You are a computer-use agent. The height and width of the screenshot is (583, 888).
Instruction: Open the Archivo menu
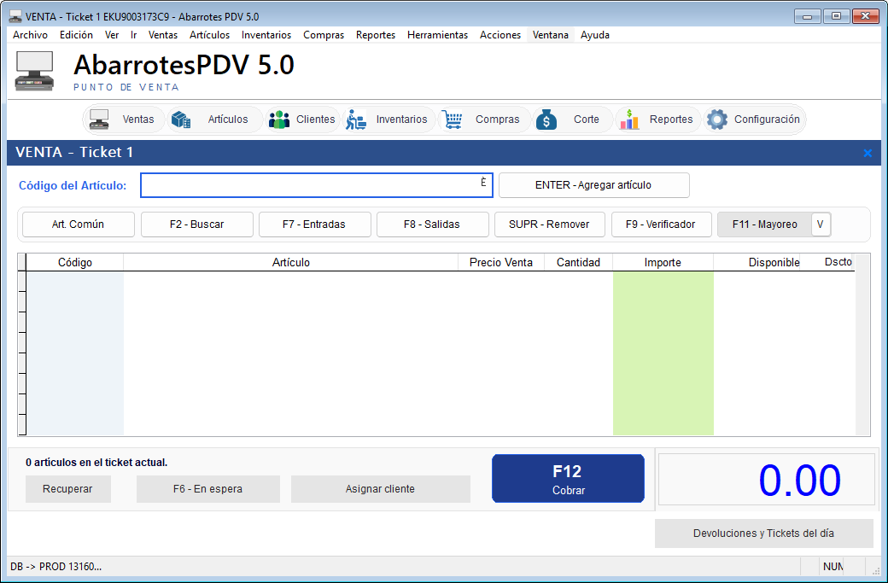point(30,35)
